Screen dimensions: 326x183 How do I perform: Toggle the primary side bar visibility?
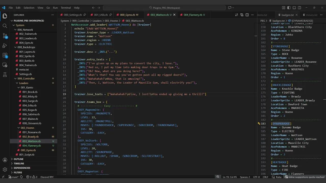[289, 8]
